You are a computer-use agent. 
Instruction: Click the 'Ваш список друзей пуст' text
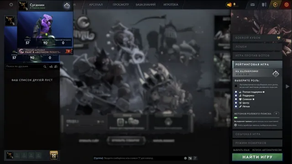click(32, 80)
